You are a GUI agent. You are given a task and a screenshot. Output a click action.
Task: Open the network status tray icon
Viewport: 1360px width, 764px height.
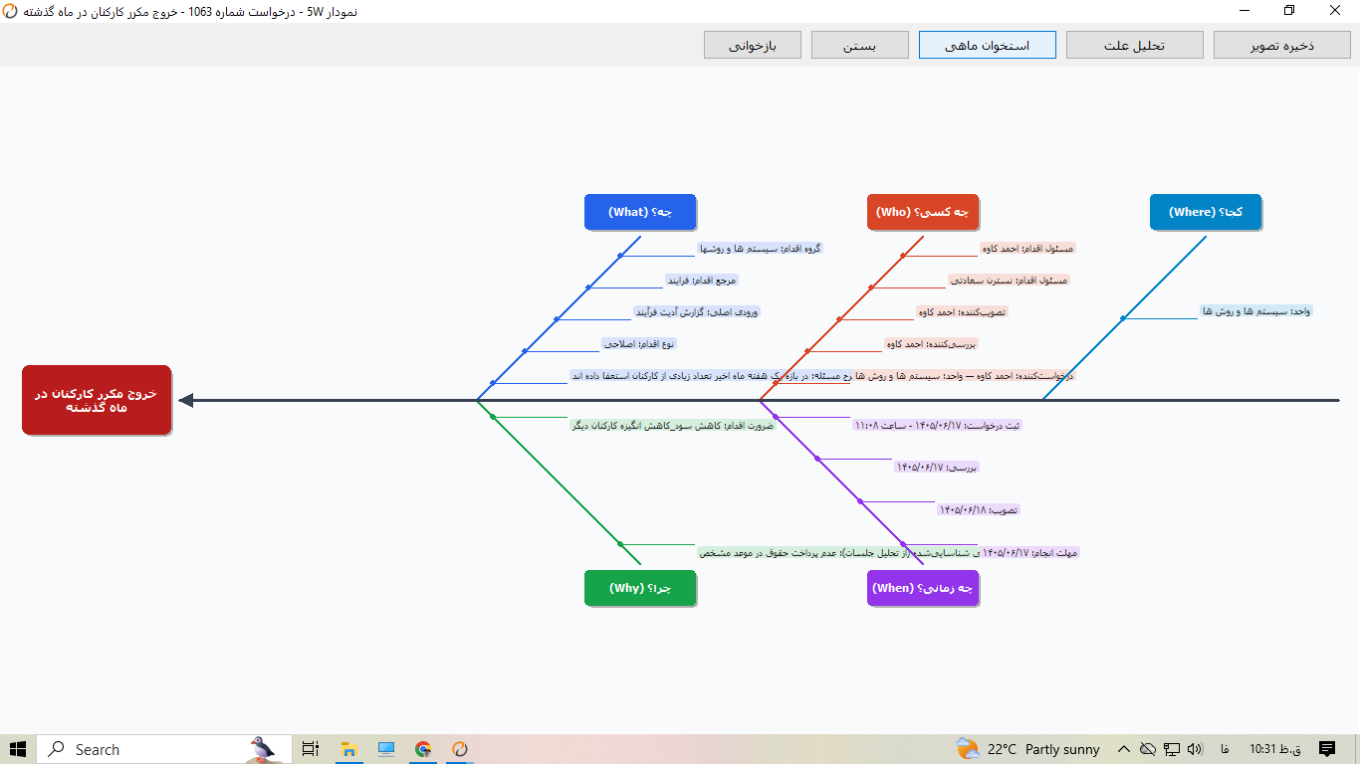pos(1172,749)
